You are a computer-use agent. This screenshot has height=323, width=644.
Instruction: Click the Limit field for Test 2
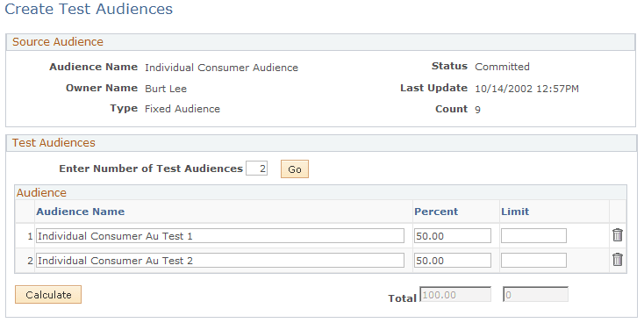[x=534, y=261]
